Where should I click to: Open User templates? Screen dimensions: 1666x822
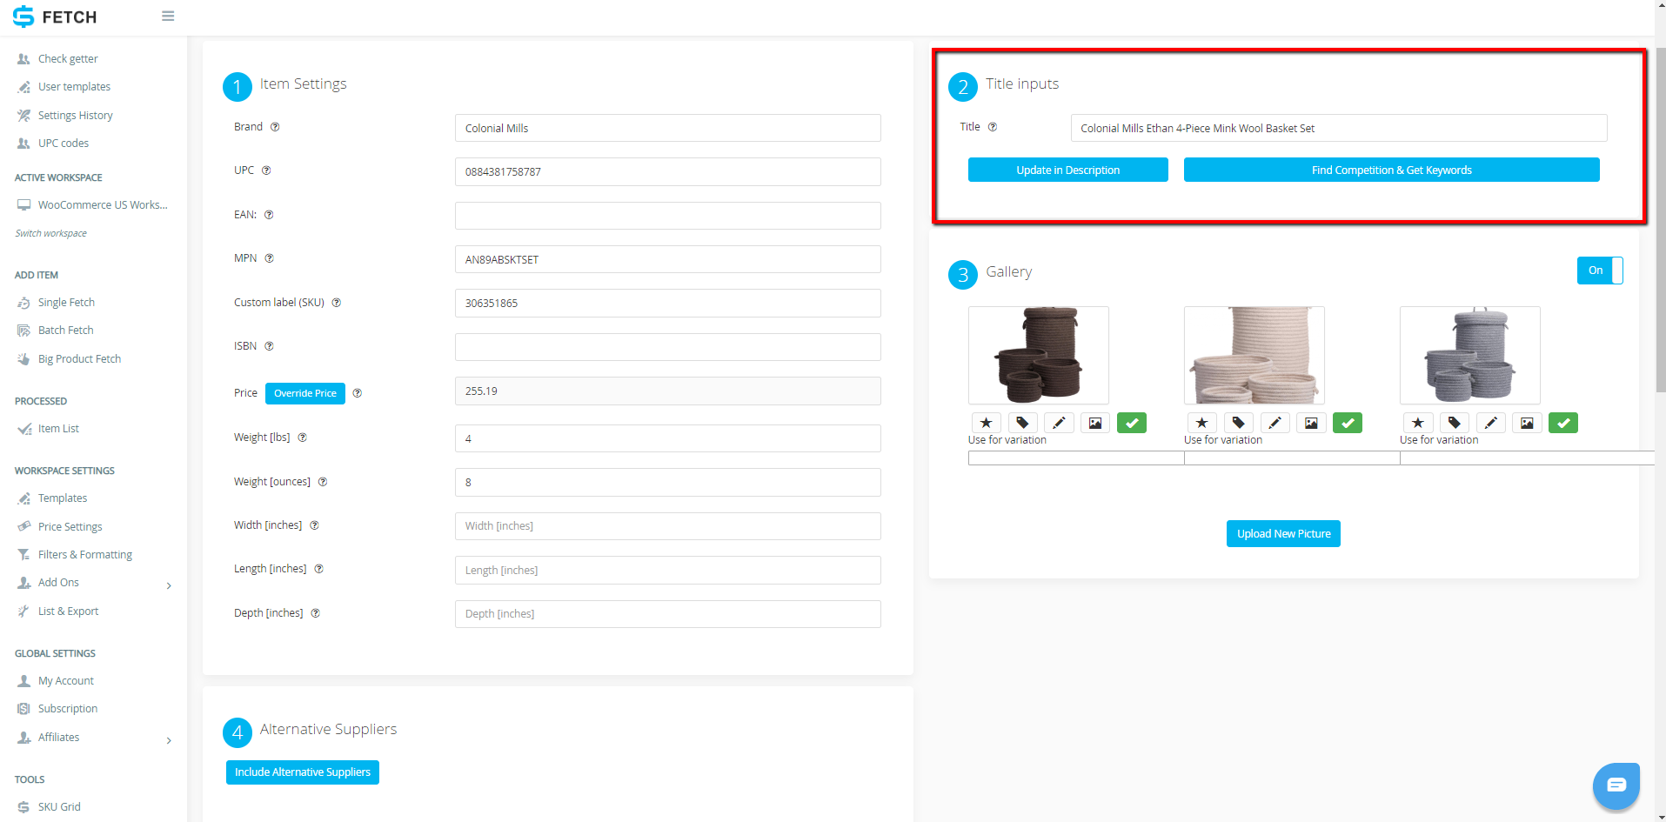[74, 87]
